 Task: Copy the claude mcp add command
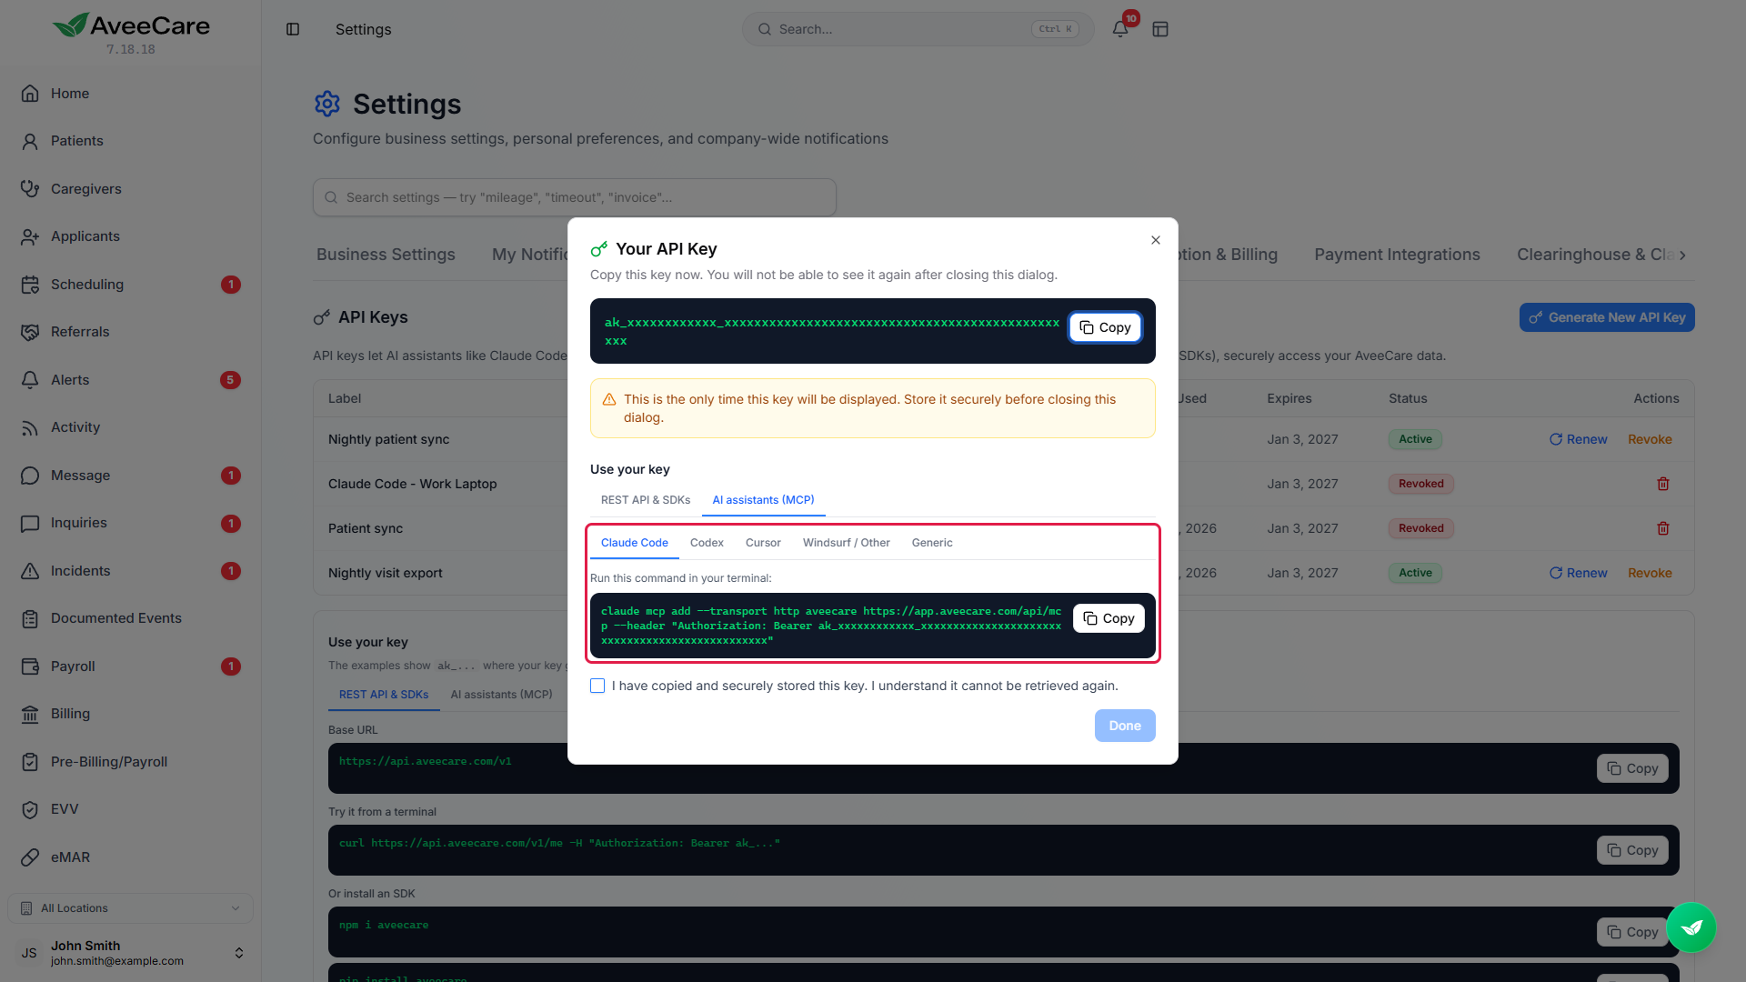(1109, 618)
